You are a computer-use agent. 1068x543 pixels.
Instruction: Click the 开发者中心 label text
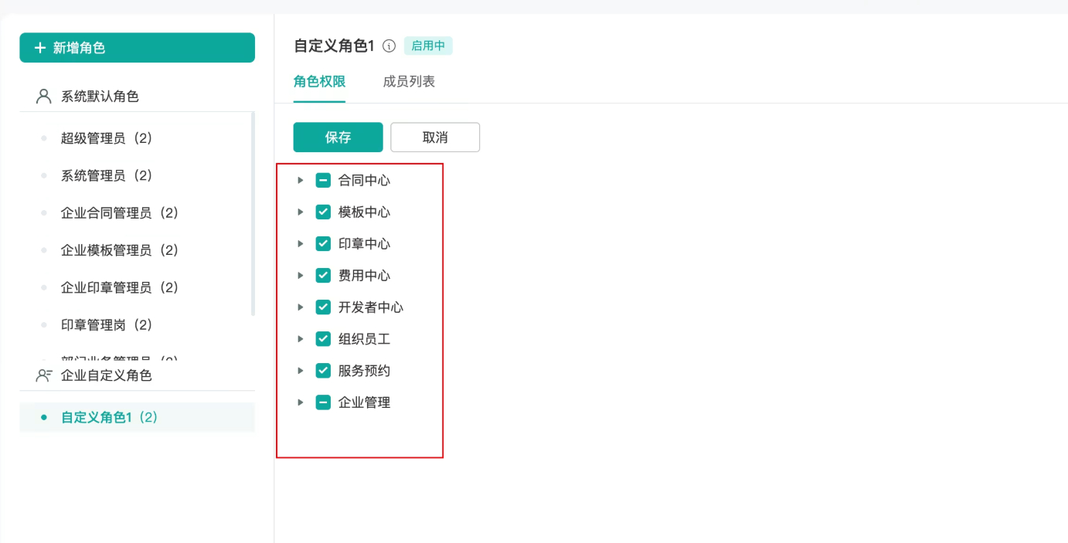click(371, 307)
